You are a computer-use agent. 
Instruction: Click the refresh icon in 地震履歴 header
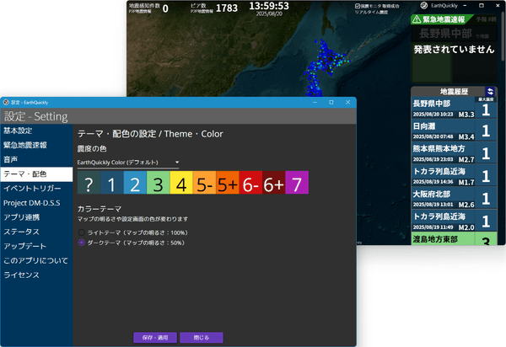click(490, 92)
